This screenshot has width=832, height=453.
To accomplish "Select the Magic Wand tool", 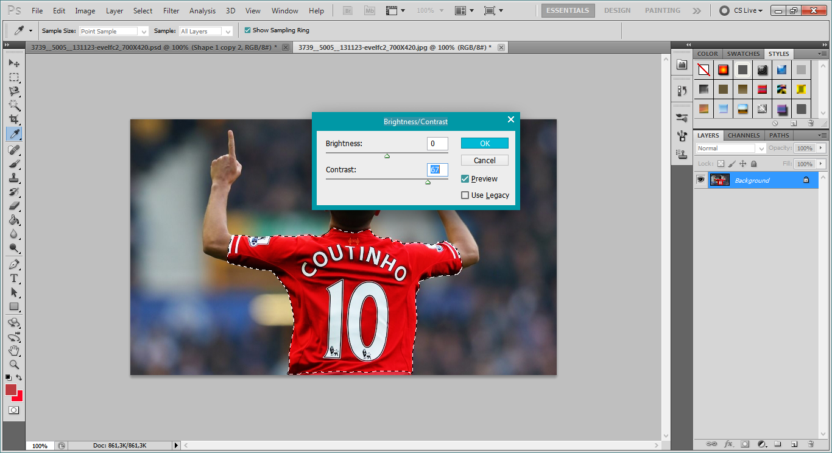I will pyautogui.click(x=14, y=105).
